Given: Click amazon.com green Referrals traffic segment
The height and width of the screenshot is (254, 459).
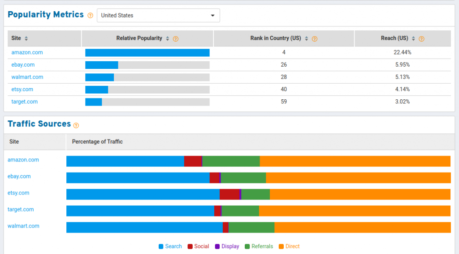Looking at the screenshot, I should pyautogui.click(x=231, y=161).
